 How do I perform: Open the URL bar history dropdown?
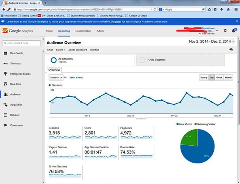click(x=151, y=10)
